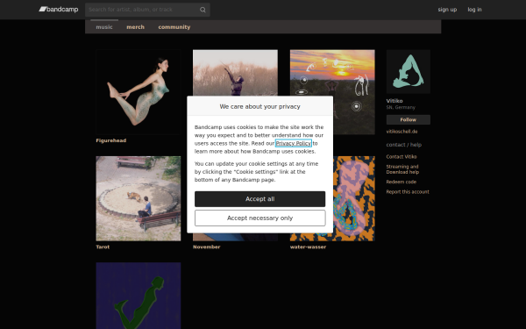Open the log in link
526x329 pixels.
point(474,10)
